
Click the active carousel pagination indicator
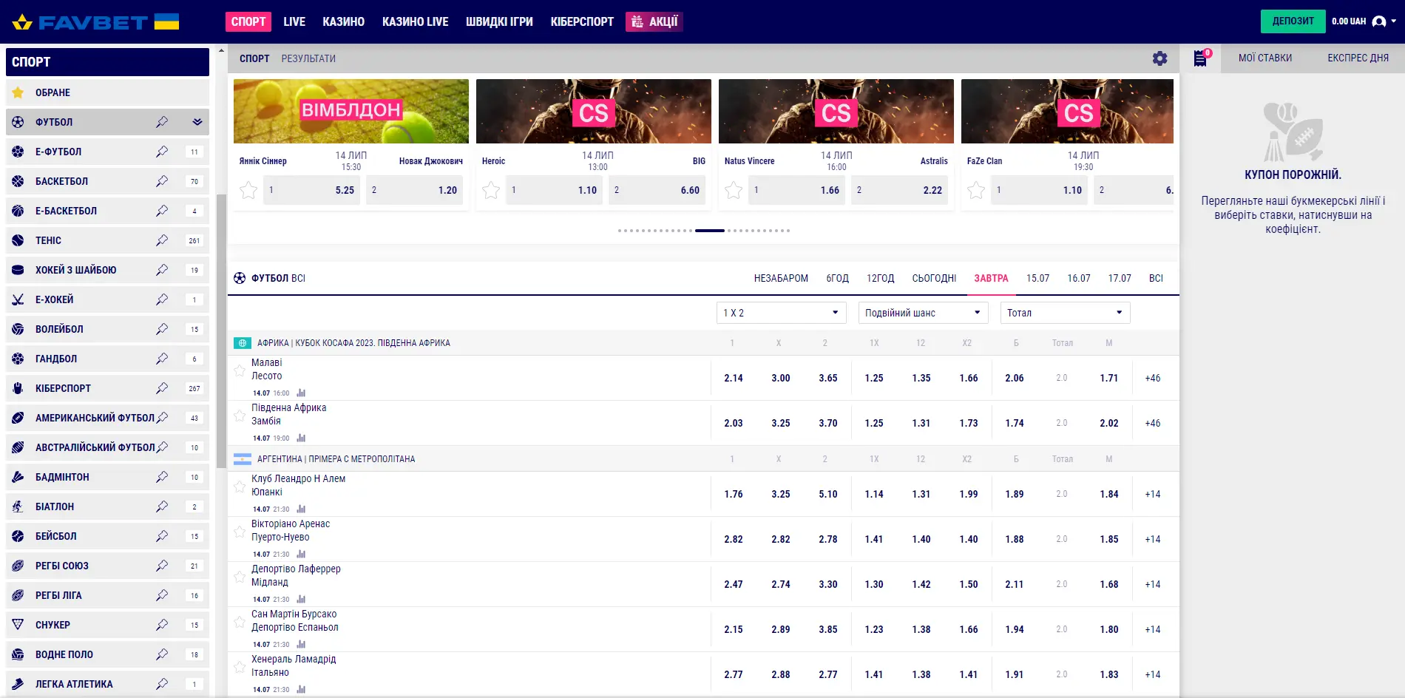709,231
